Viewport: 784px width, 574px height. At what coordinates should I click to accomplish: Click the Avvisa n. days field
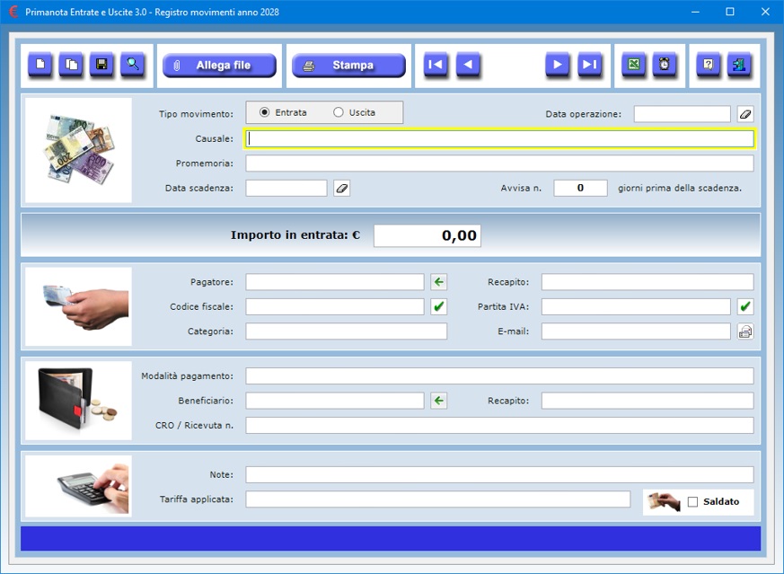click(580, 188)
